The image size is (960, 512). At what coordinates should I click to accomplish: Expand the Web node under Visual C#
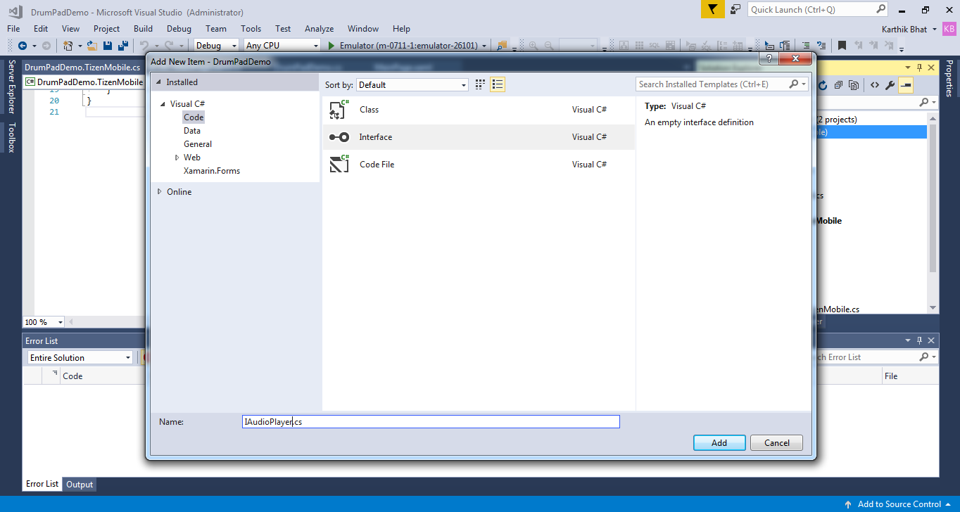point(177,158)
